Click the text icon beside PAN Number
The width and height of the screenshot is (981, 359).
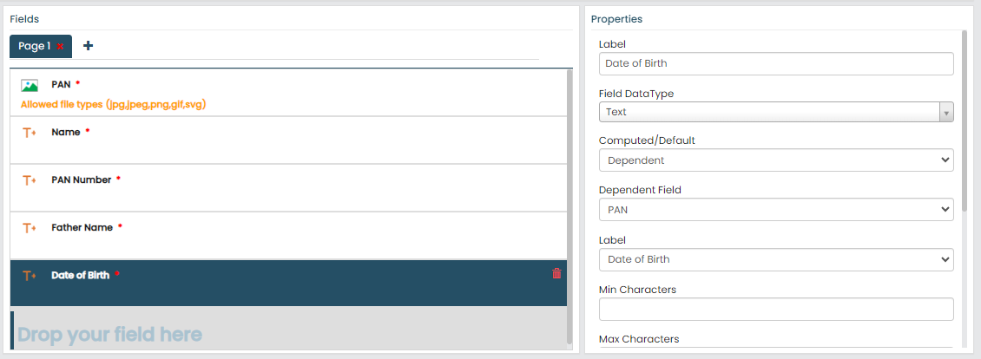pos(30,180)
